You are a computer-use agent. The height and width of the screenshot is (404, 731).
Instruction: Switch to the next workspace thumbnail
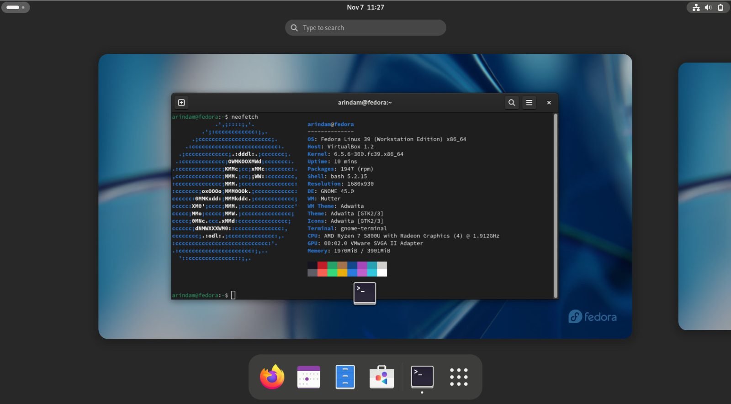click(705, 196)
